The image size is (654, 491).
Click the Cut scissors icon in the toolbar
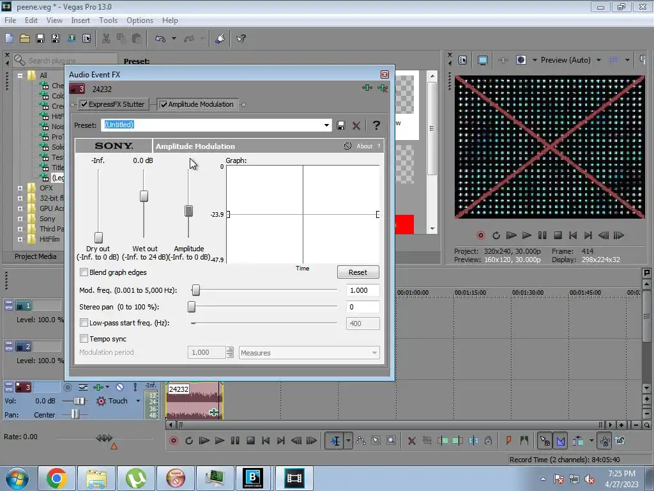[x=107, y=39]
